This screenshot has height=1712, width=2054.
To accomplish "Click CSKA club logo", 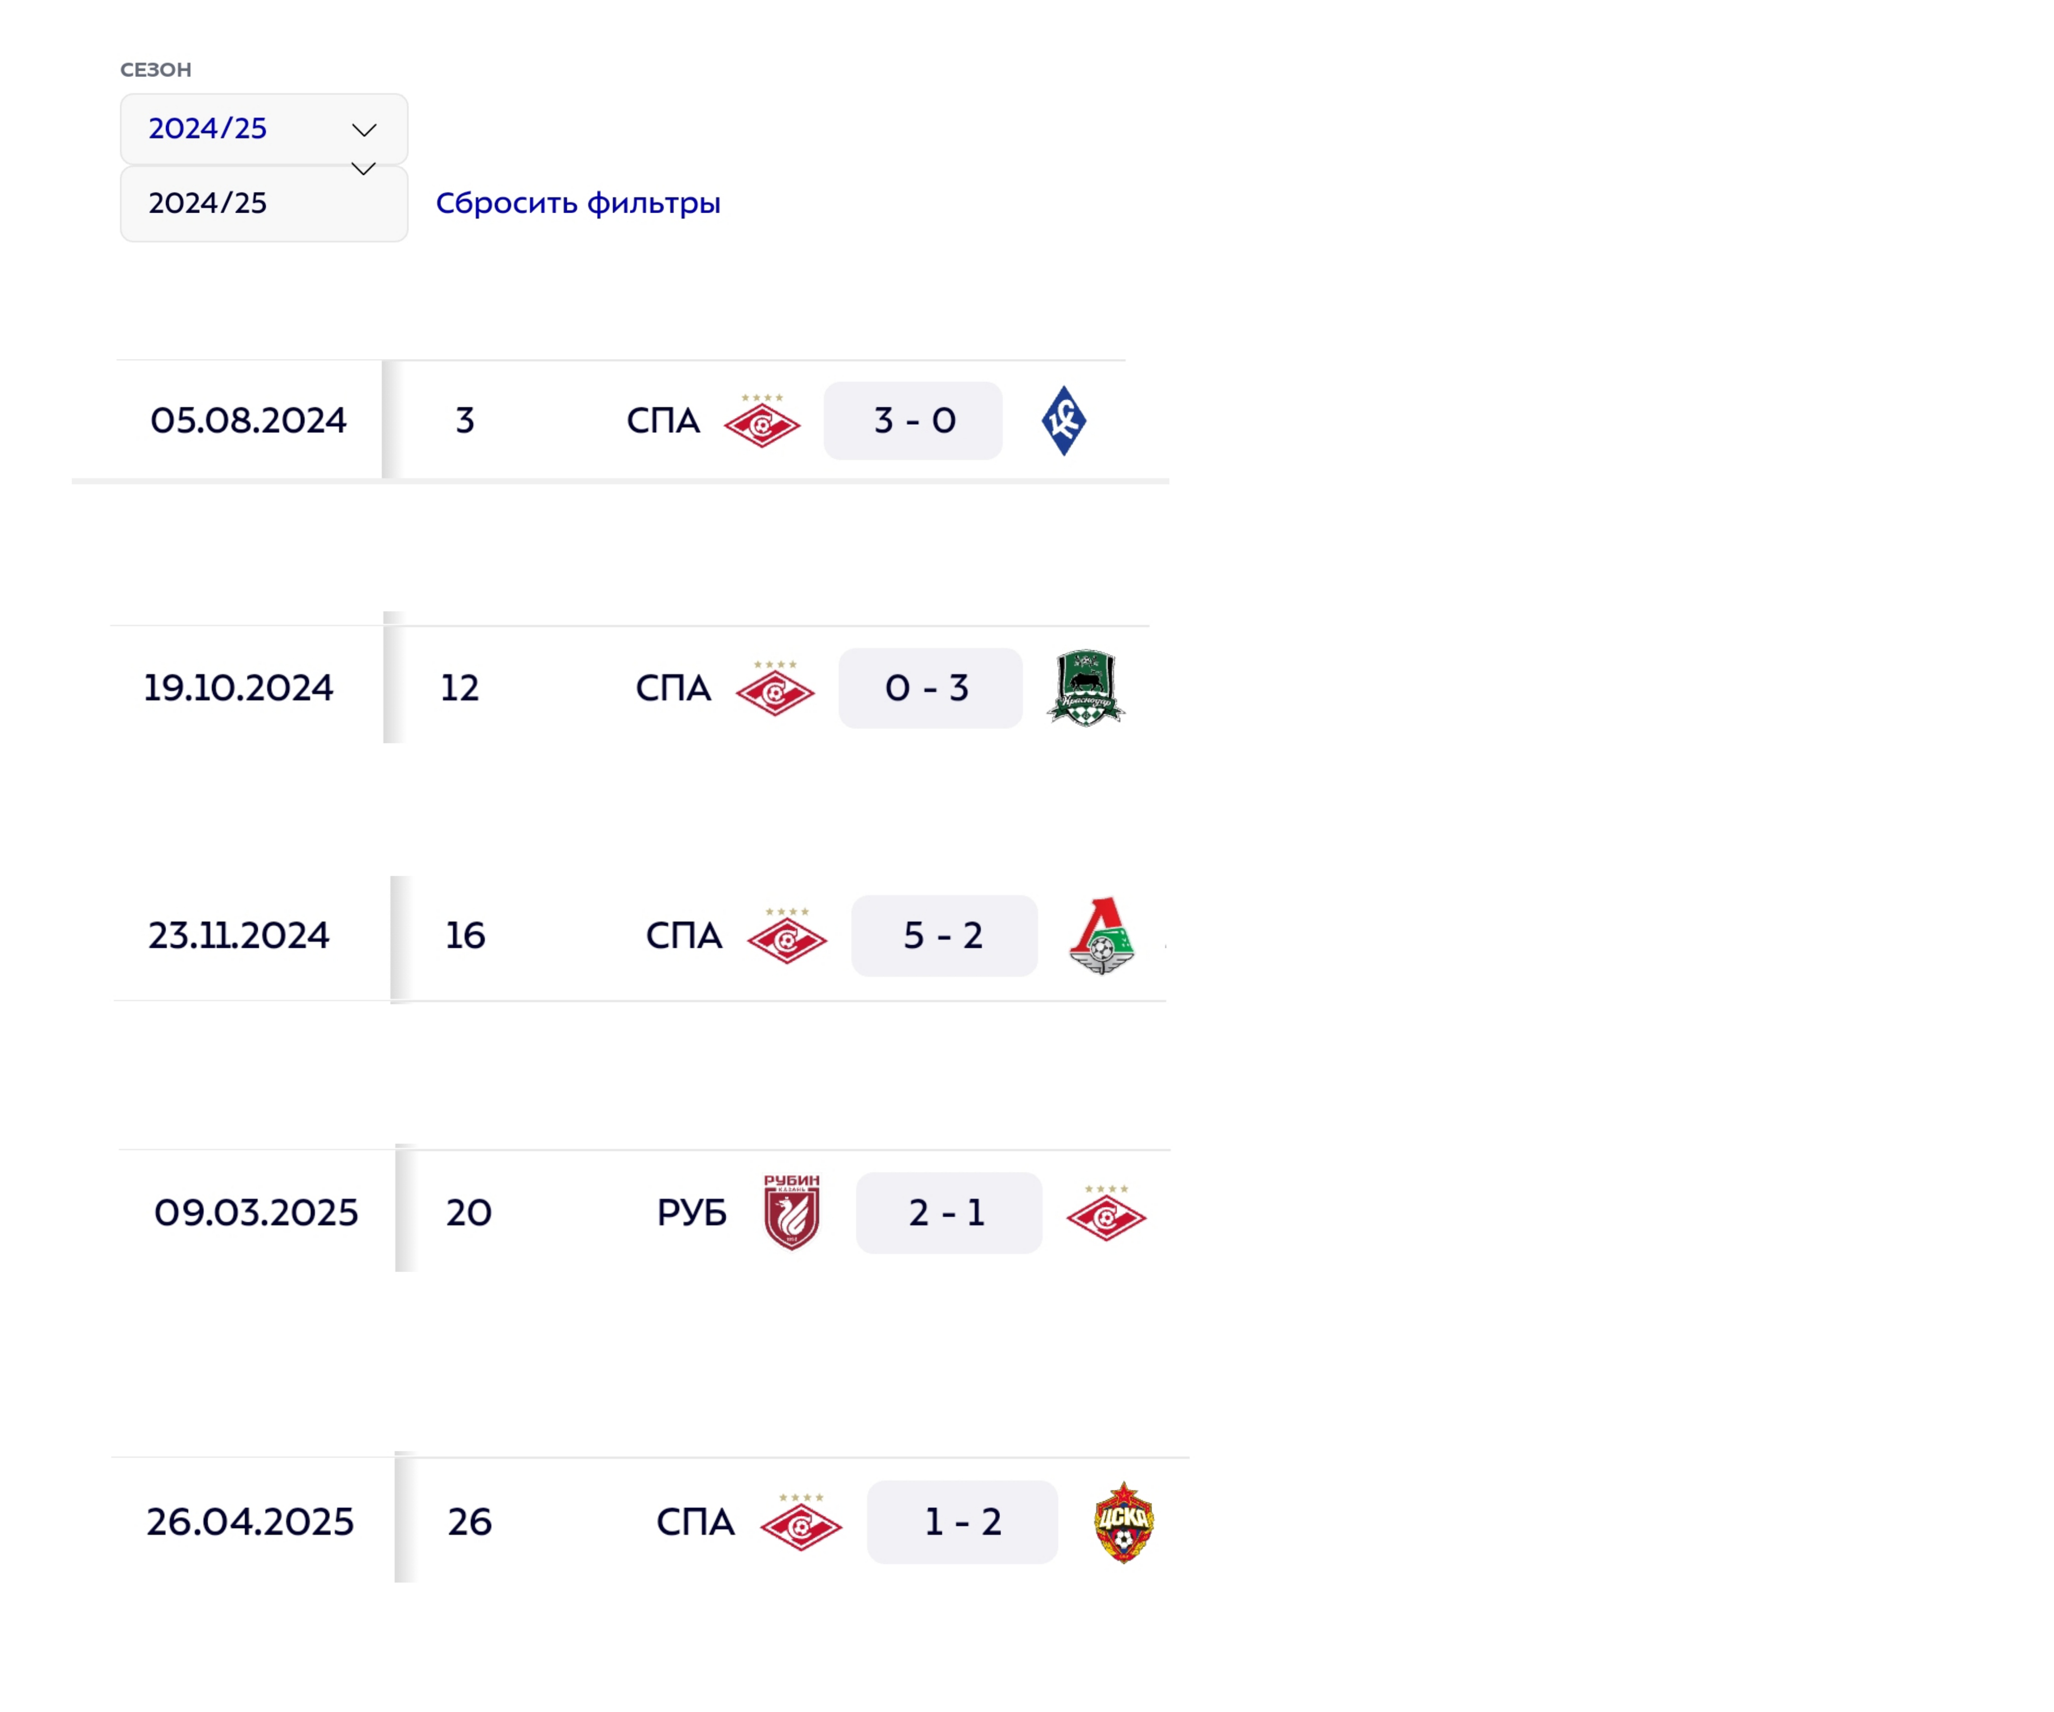I will (x=1124, y=1522).
